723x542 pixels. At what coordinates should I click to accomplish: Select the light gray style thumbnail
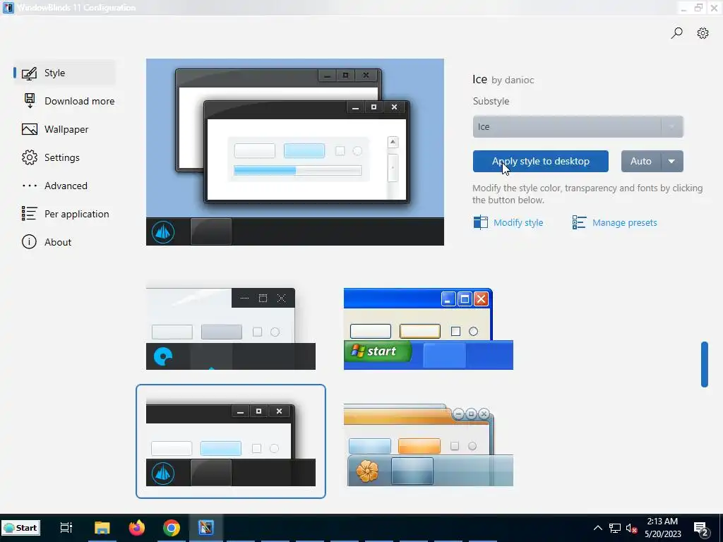(231, 329)
